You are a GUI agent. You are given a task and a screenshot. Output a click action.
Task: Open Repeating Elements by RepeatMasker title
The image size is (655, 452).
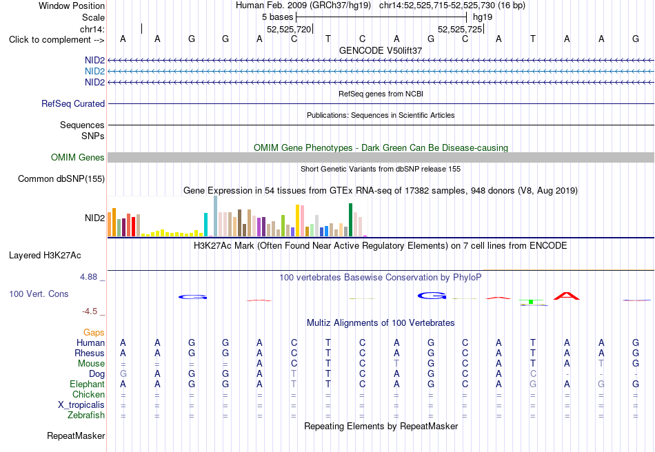(x=381, y=427)
